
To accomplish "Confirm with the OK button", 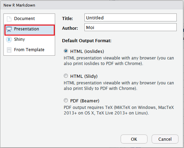I will click(134, 139).
